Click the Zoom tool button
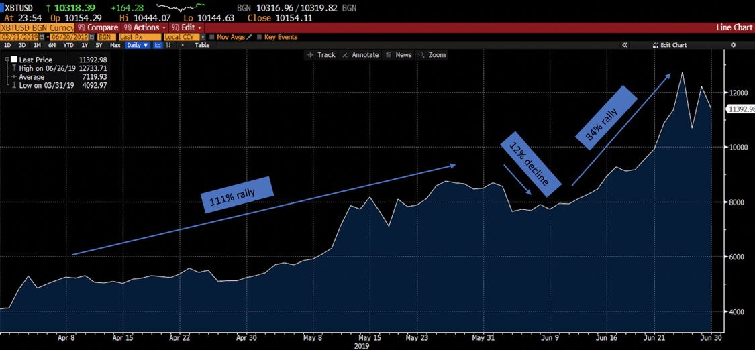This screenshot has width=755, height=350. pos(432,55)
